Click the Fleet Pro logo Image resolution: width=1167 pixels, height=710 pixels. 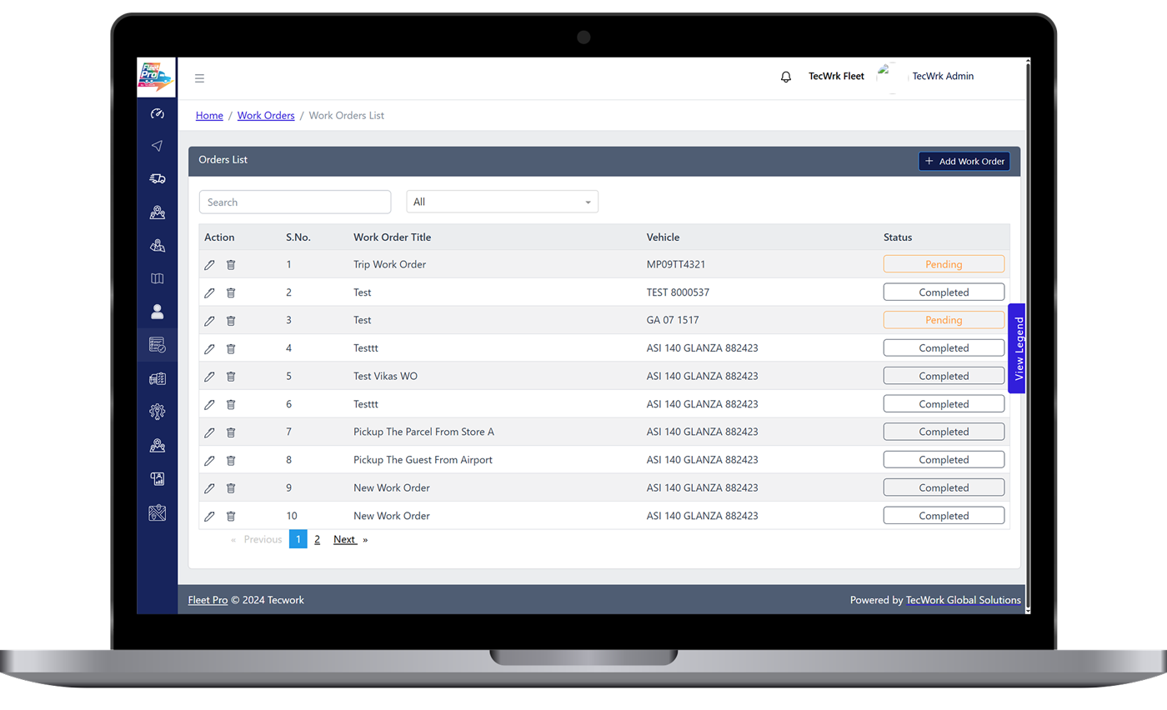pos(157,77)
